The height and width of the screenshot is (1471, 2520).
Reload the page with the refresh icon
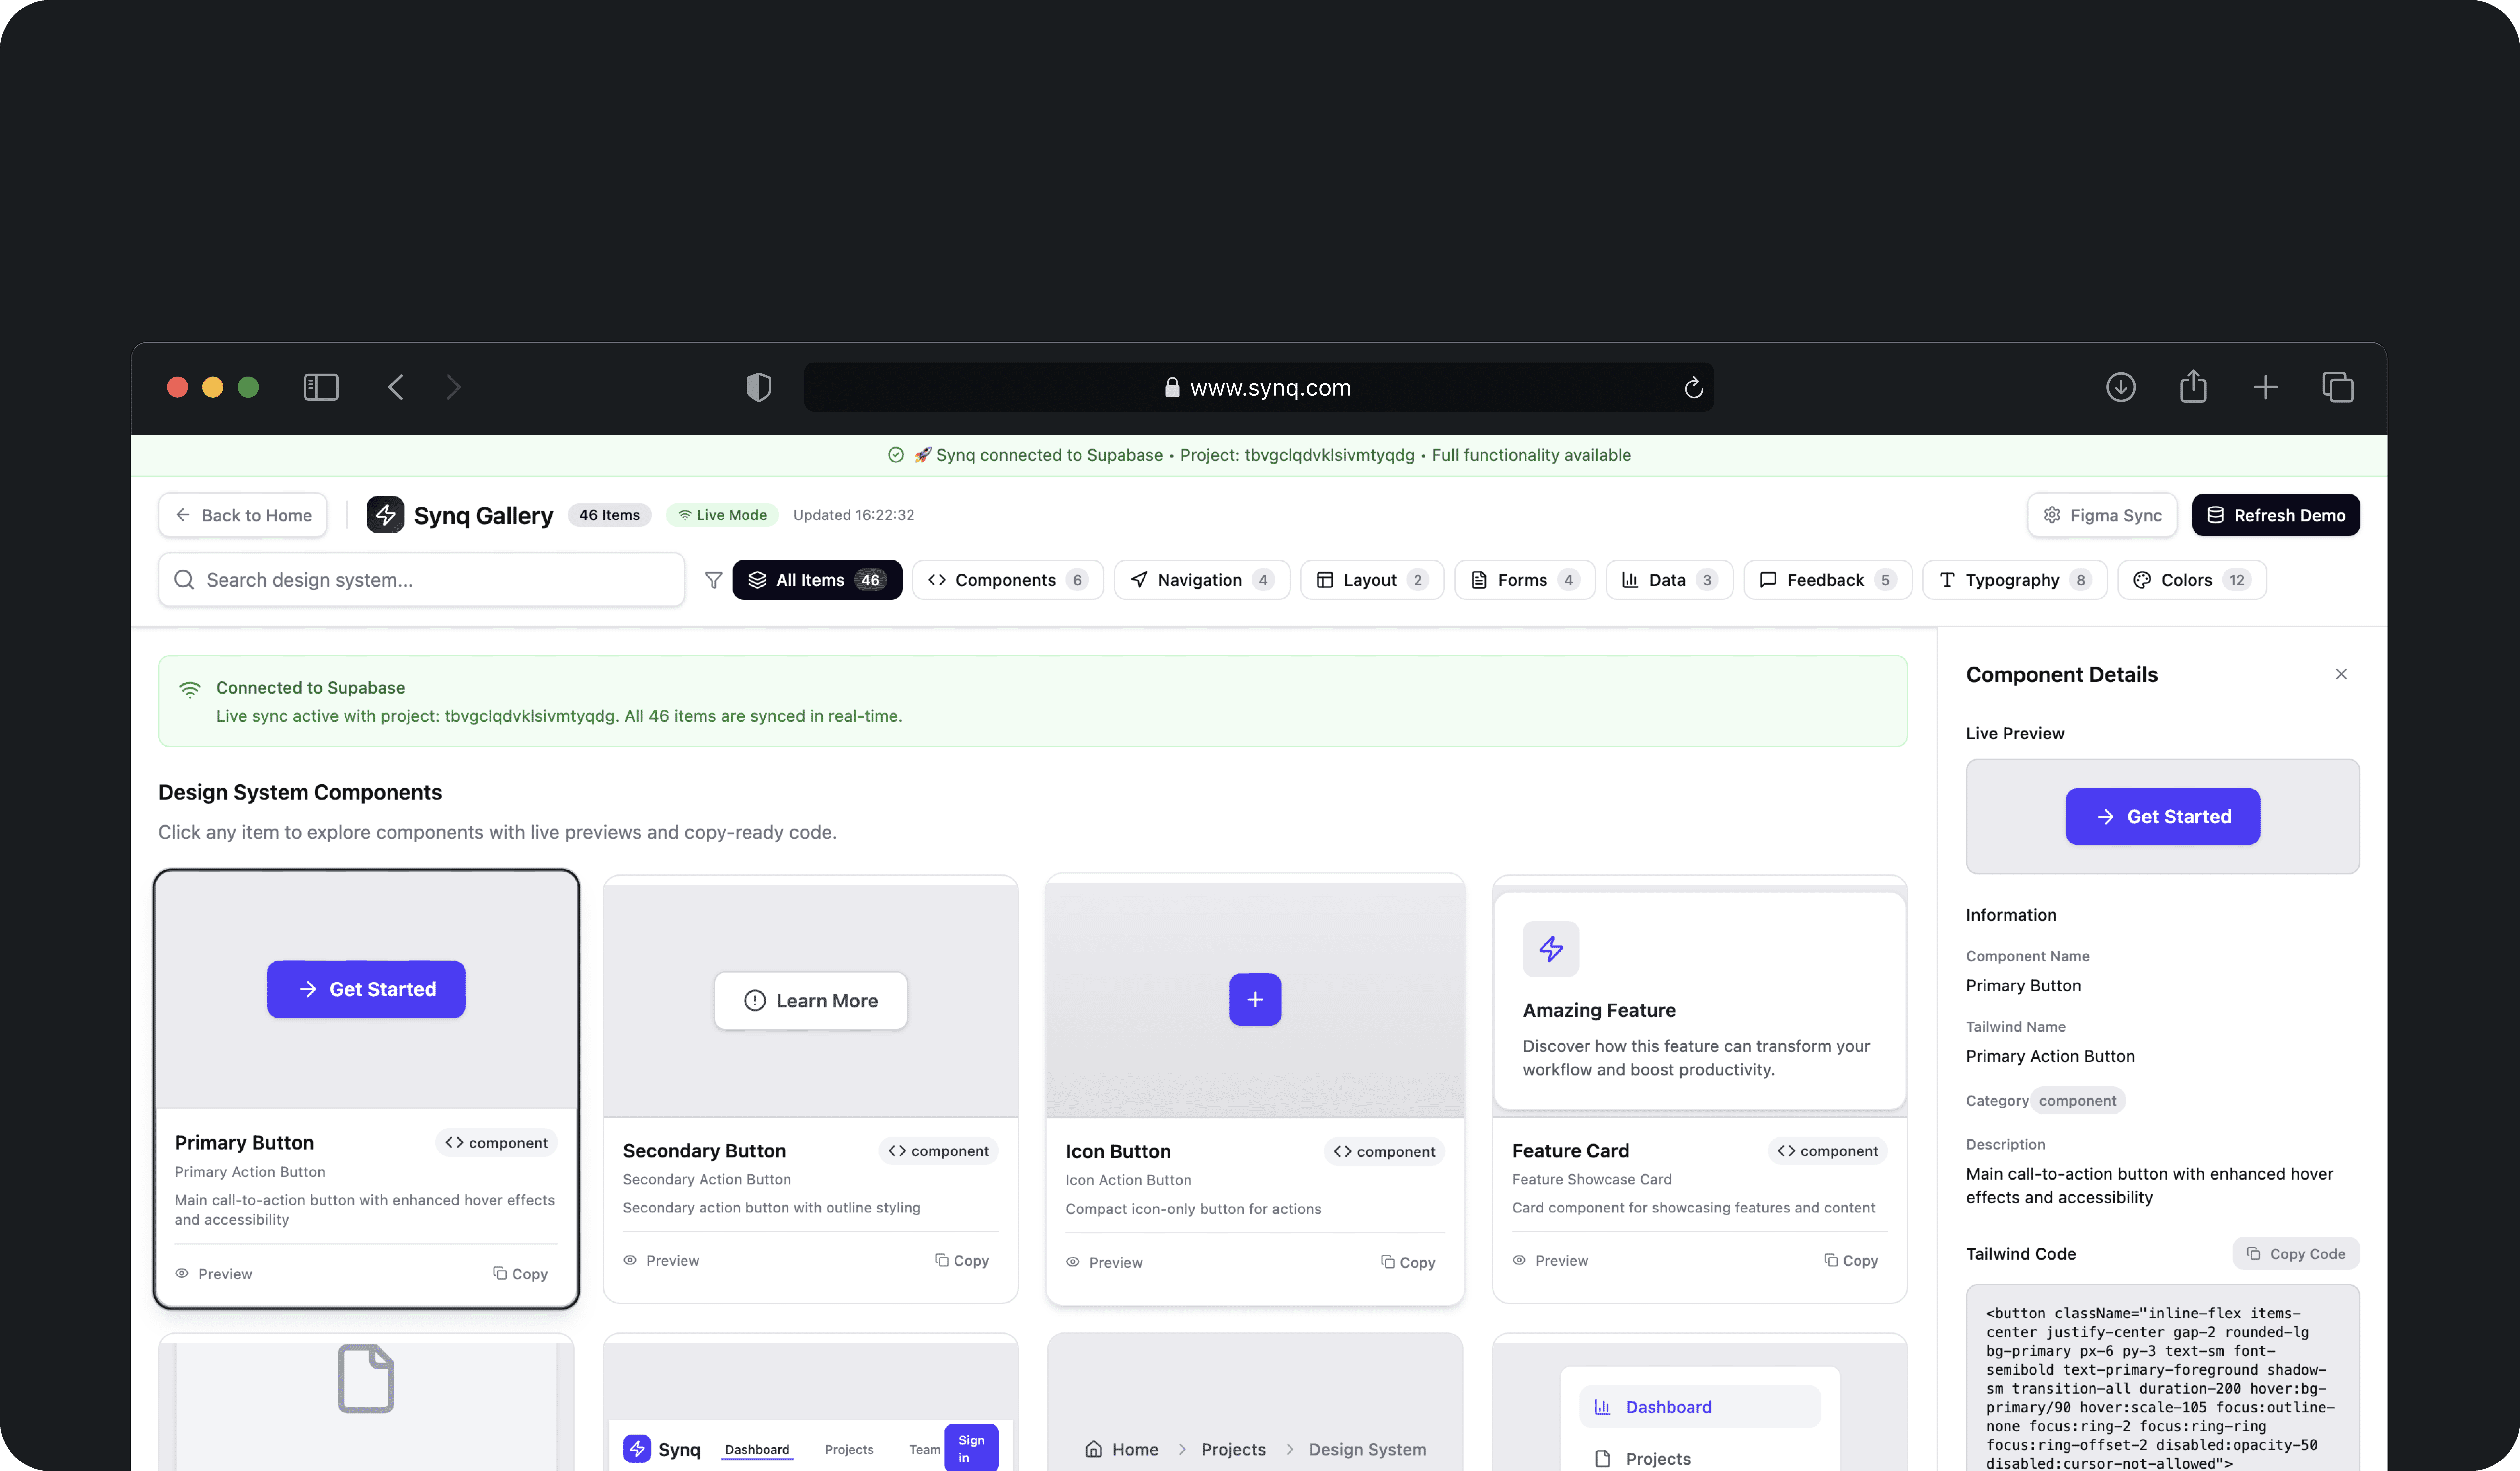[x=1693, y=388]
